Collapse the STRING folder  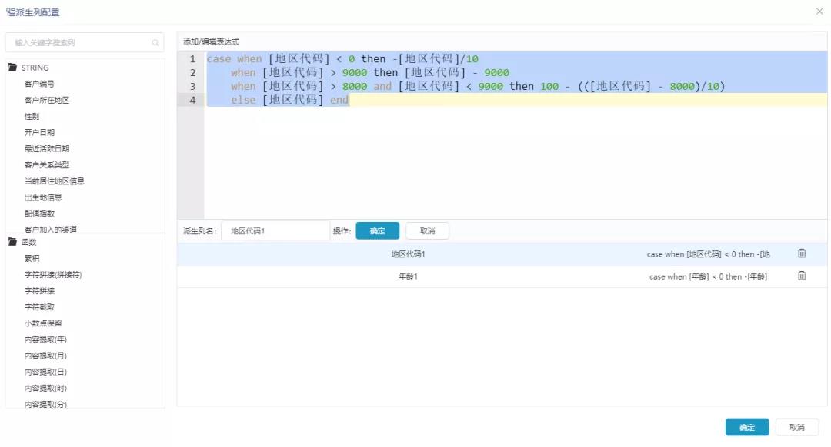point(12,68)
